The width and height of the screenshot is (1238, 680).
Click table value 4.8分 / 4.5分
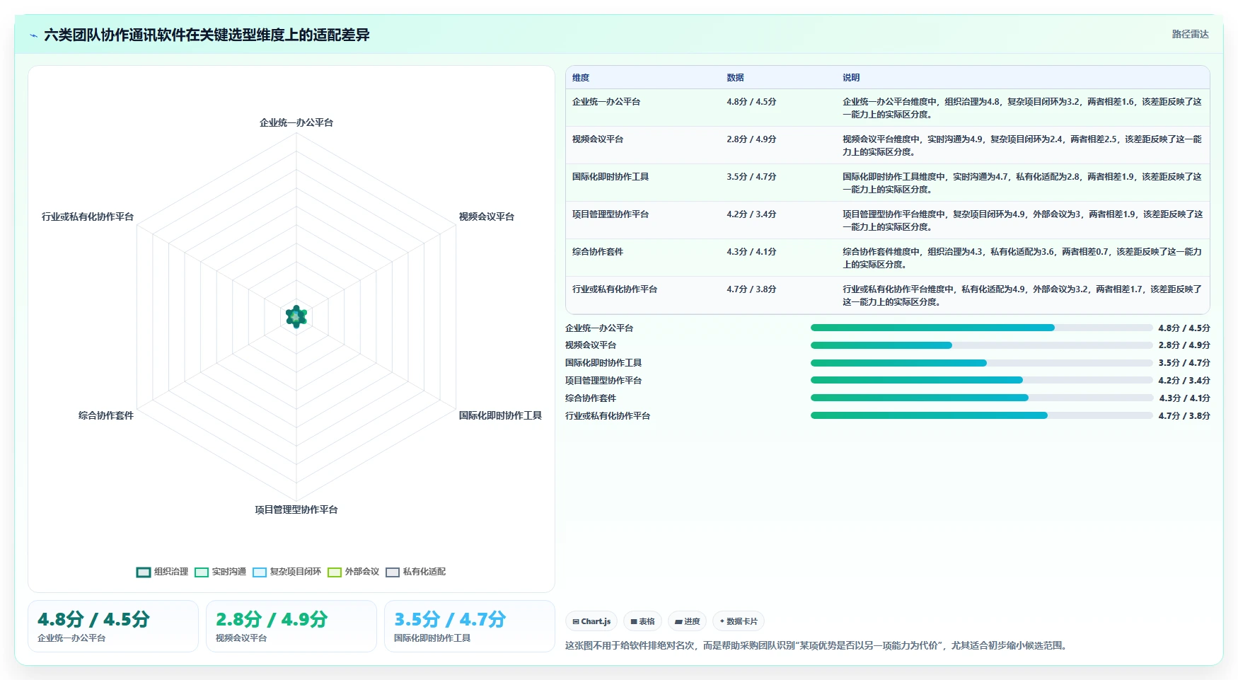click(751, 102)
